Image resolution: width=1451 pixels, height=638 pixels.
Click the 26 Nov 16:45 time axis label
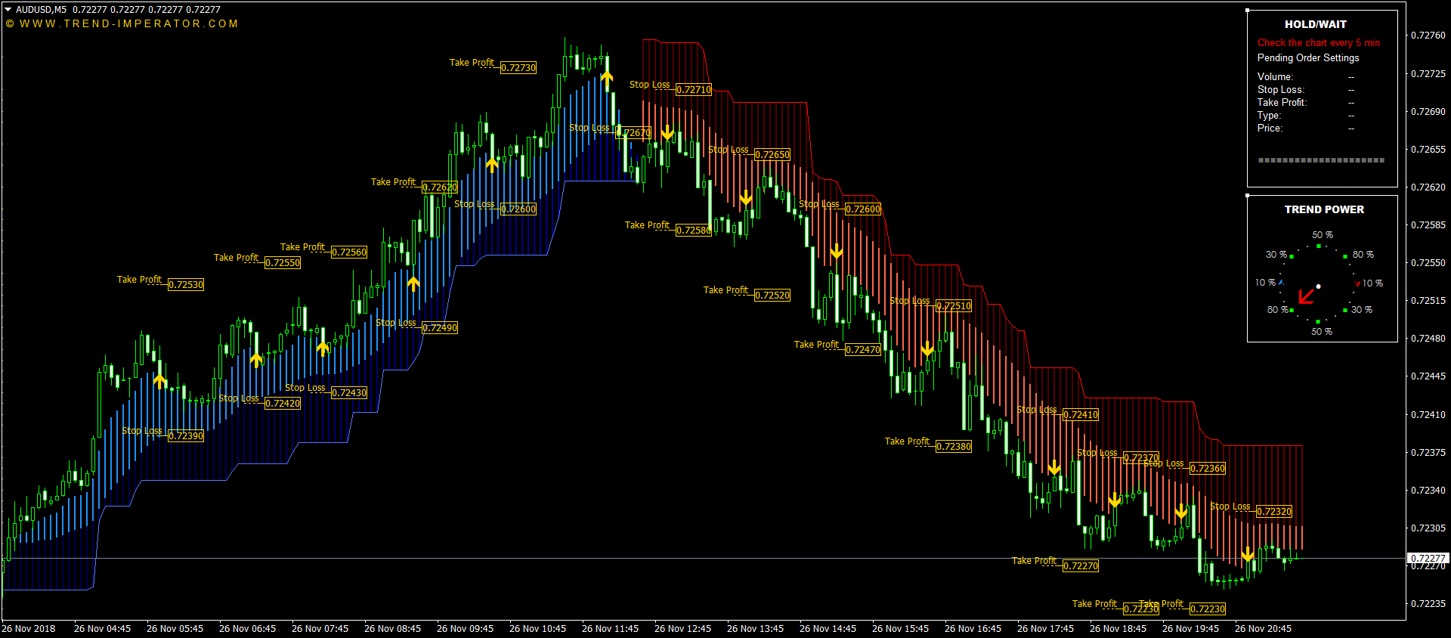pos(973,629)
